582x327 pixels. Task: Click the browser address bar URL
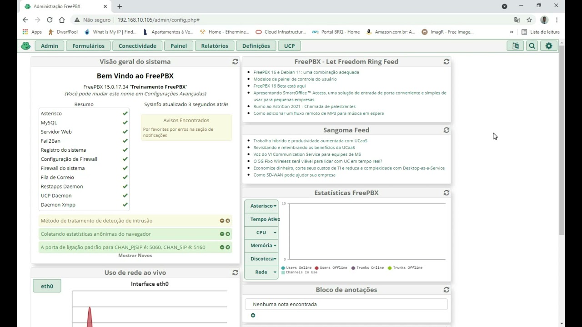tap(159, 20)
